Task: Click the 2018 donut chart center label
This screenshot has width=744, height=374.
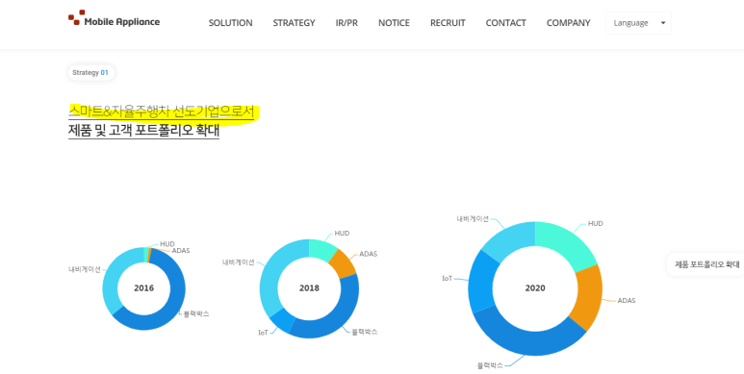Action: coord(309,287)
